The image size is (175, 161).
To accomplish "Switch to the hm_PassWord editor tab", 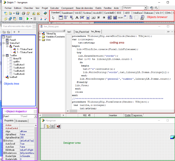I will point(82,32).
